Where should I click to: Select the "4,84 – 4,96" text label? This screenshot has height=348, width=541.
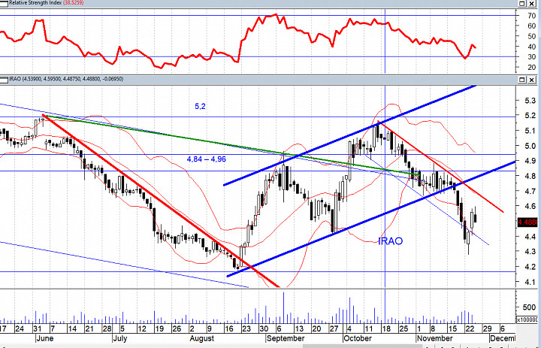[207, 159]
